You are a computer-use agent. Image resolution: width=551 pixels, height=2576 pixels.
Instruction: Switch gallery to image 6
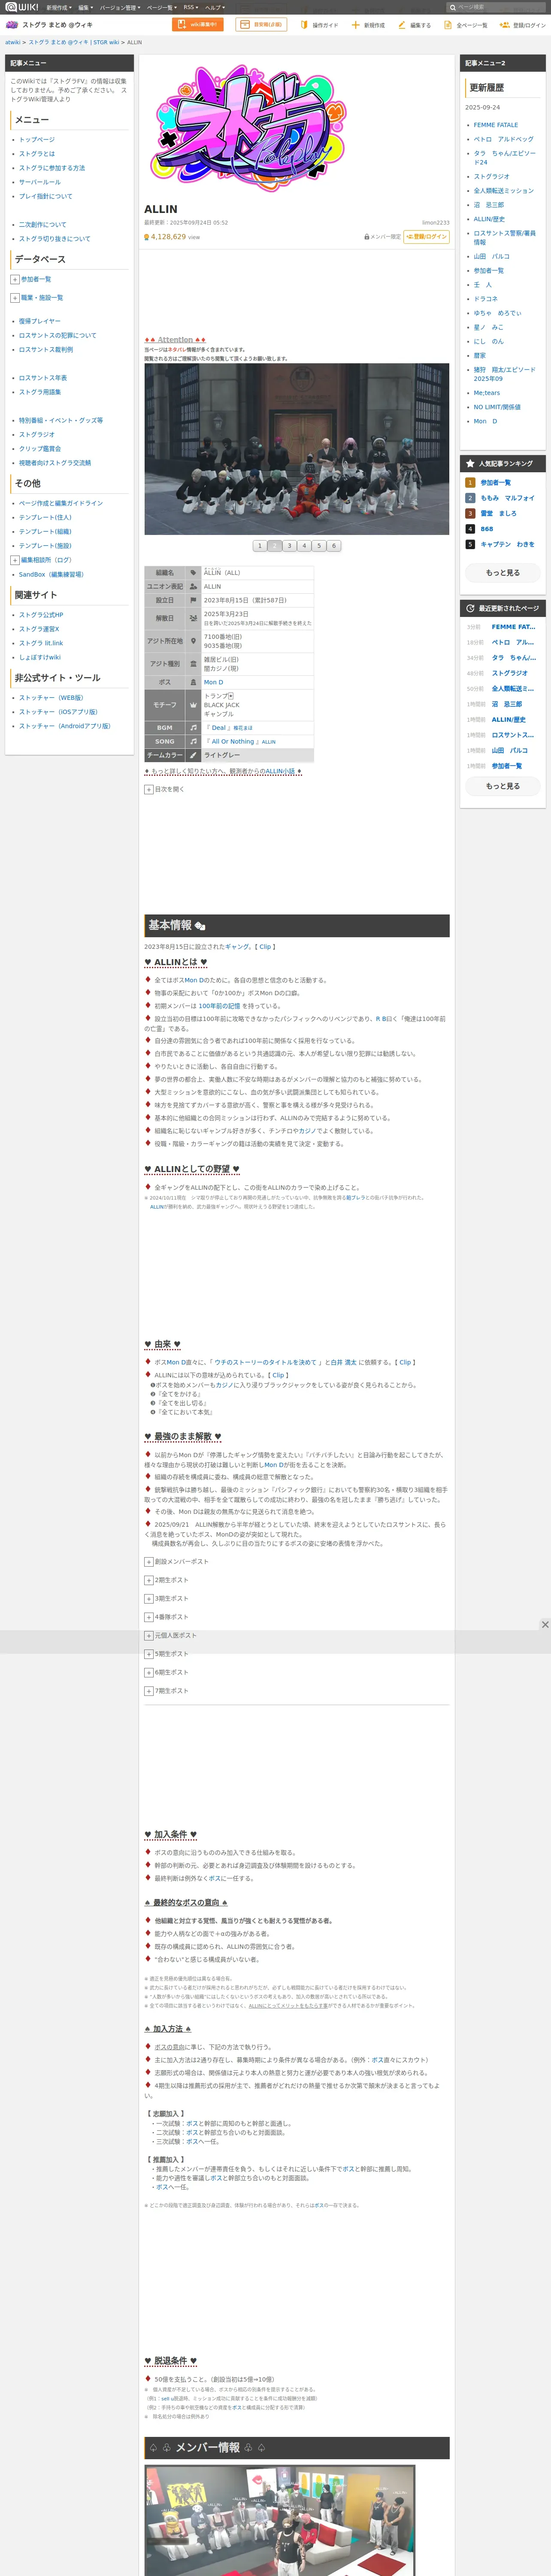tap(334, 546)
